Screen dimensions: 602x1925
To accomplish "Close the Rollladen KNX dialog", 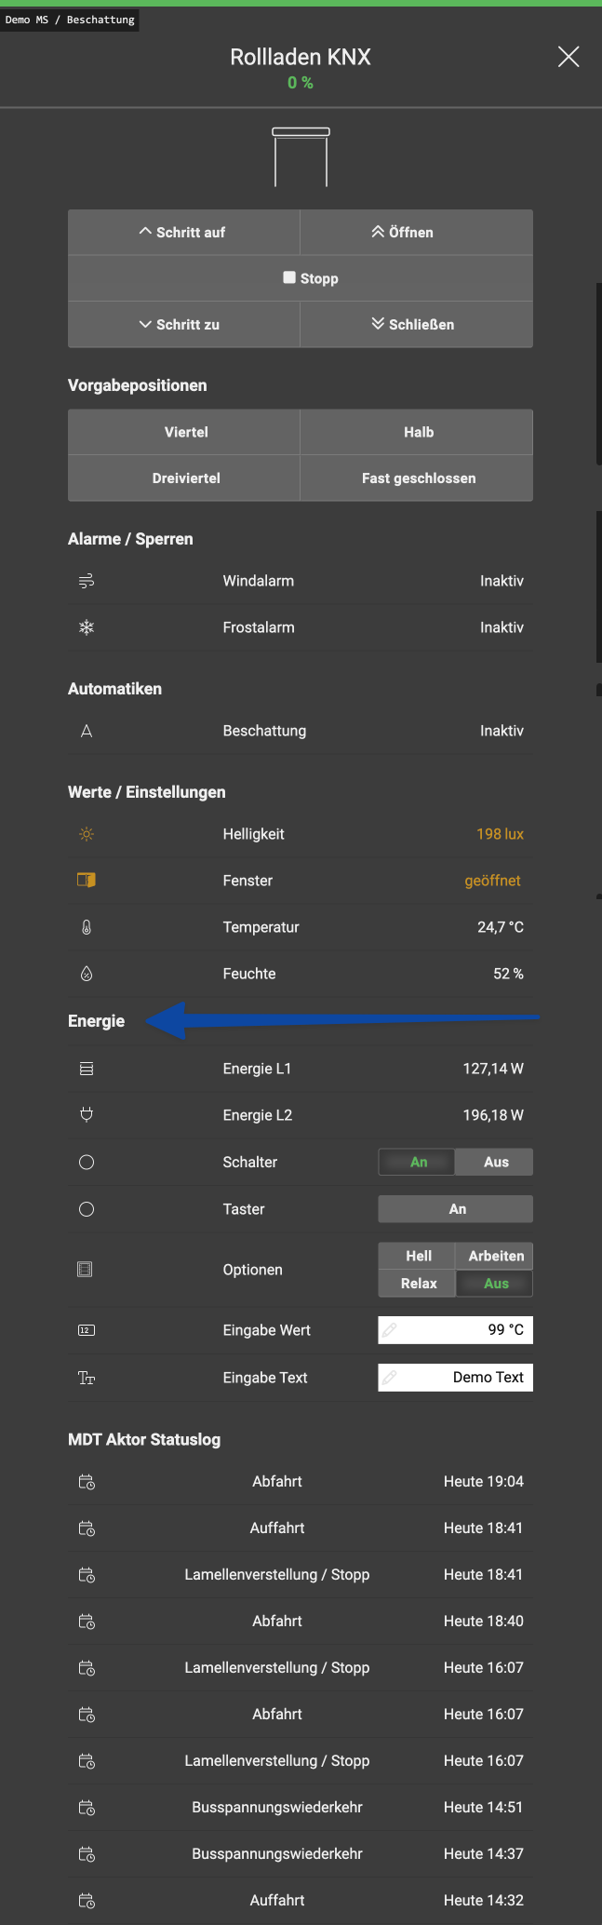I will tap(569, 57).
